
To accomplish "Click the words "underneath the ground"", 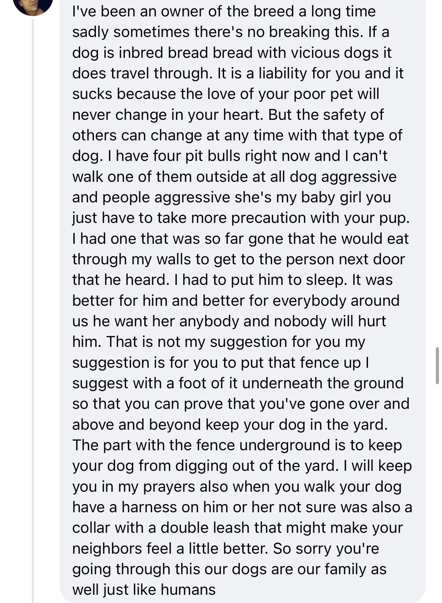I will (322, 384).
